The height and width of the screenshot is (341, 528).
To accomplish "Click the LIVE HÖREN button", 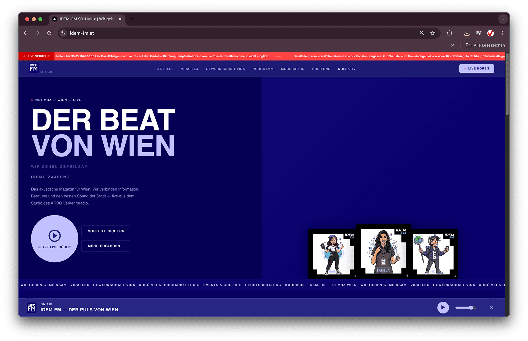I will point(477,69).
